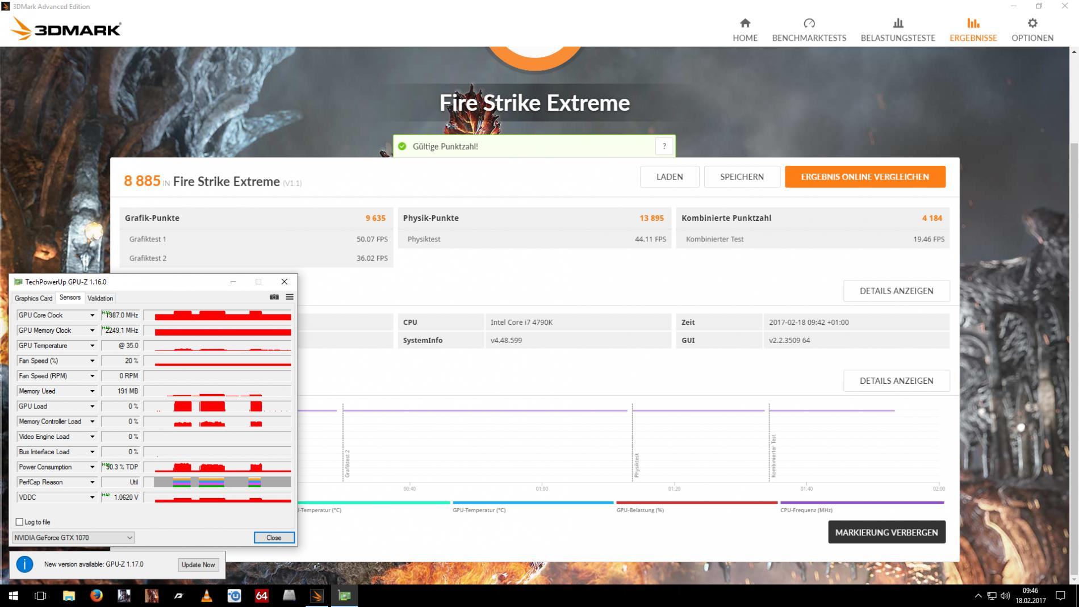Show hidden system tray icons

pyautogui.click(x=978, y=596)
